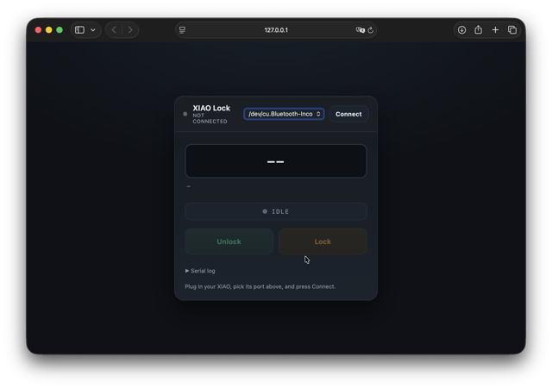Viewport: 552px width, 389px height.
Task: Click the 127.0.0.1 address field
Action: point(276,30)
